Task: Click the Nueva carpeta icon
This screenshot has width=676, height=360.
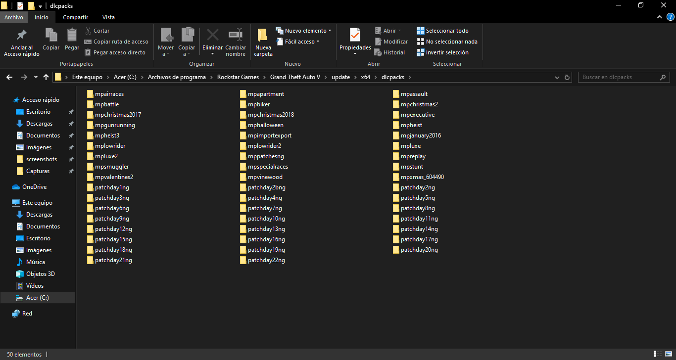Action: (x=263, y=36)
